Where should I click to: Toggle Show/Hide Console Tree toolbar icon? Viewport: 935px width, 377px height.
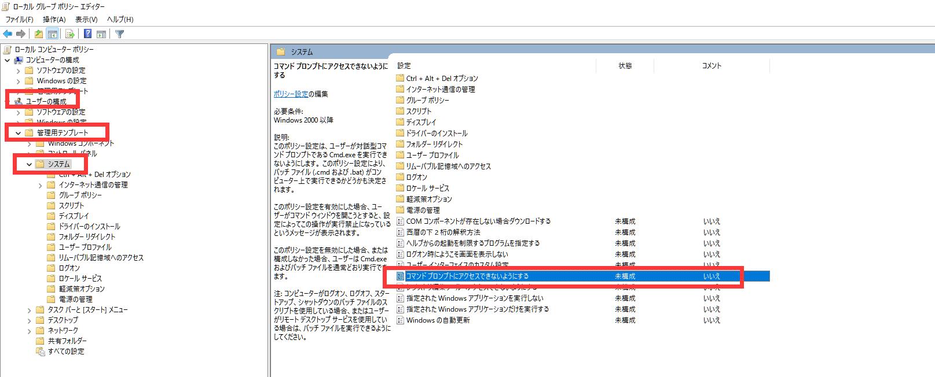(x=52, y=34)
